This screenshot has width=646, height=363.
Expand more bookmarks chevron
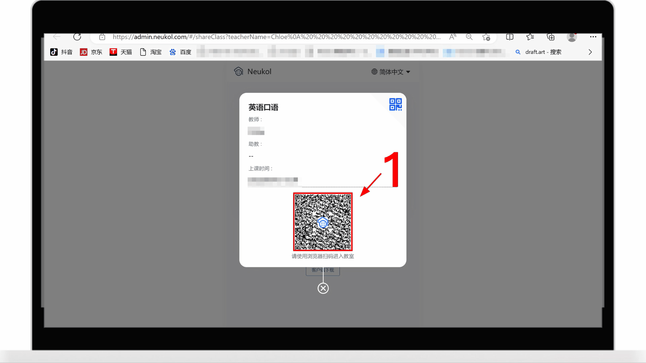pos(590,52)
